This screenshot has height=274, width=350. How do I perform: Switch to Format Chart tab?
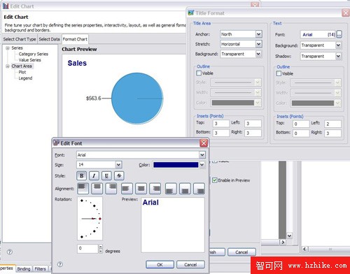[x=75, y=39]
